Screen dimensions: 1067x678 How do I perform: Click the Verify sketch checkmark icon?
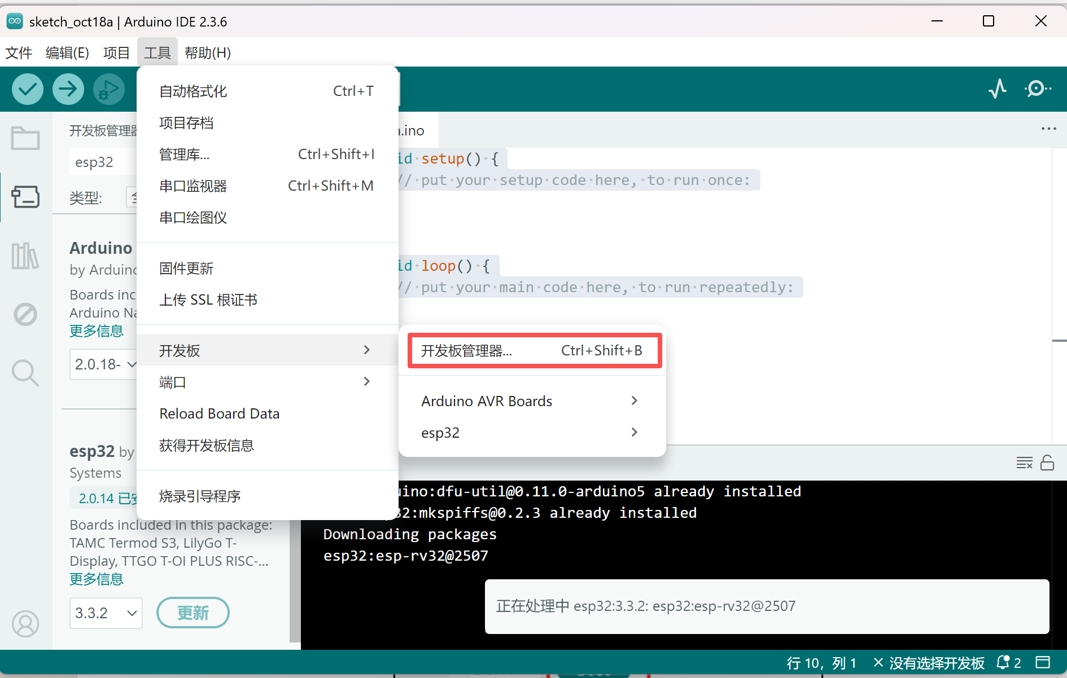point(27,89)
